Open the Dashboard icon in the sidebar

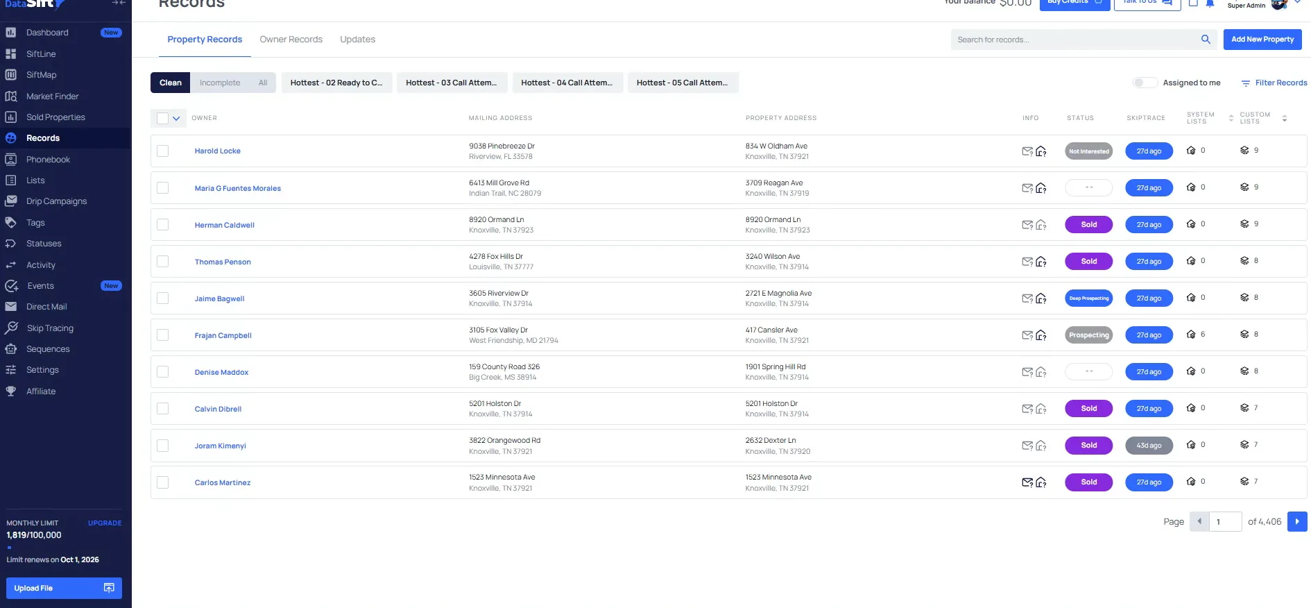pos(11,33)
